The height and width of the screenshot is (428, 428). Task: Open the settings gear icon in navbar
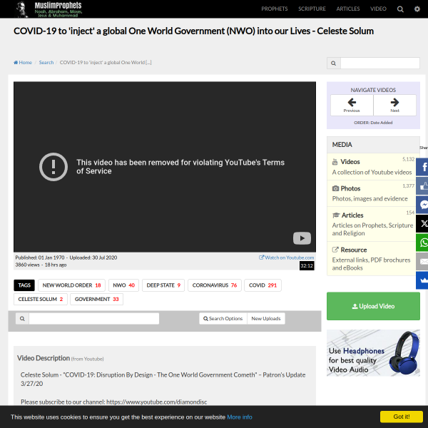tap(417, 9)
